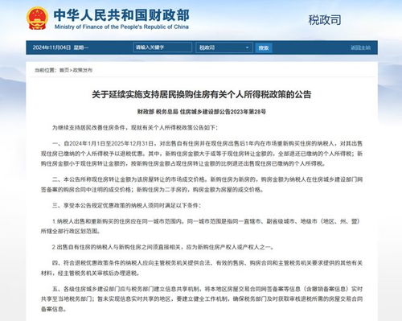Click the paragraph starting 二、本公告所称现住房
This screenshot has width=402, height=321.
(x=202, y=184)
